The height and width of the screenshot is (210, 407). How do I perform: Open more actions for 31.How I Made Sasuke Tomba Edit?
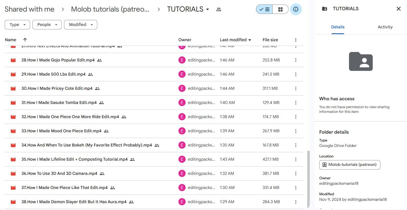pyautogui.click(x=296, y=103)
